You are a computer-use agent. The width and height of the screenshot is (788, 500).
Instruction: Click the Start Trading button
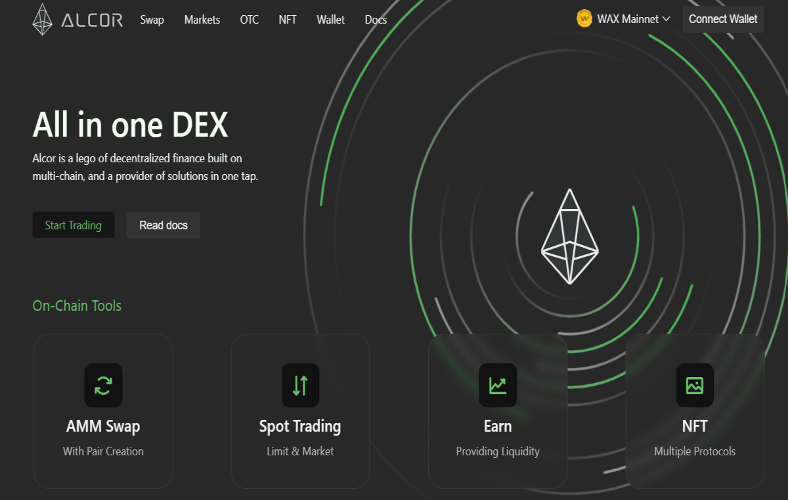point(74,225)
